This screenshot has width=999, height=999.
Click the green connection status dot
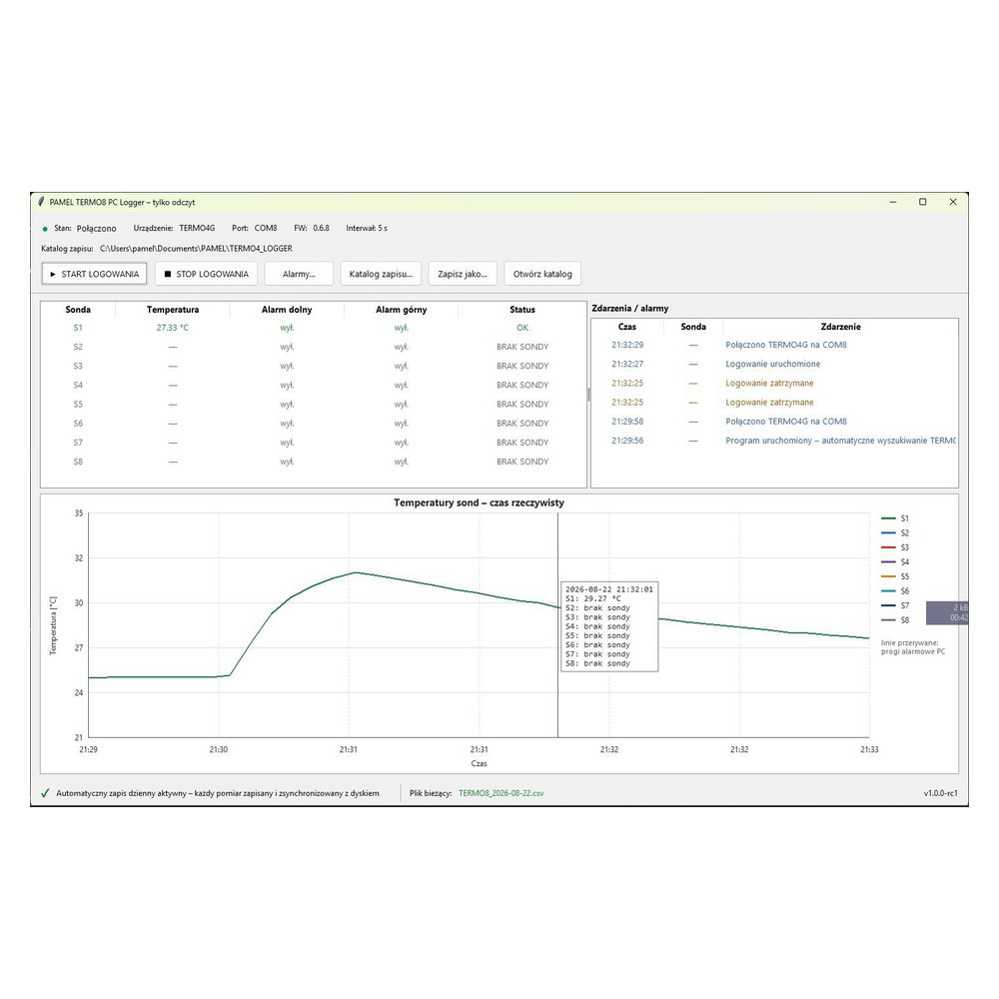coord(45,228)
